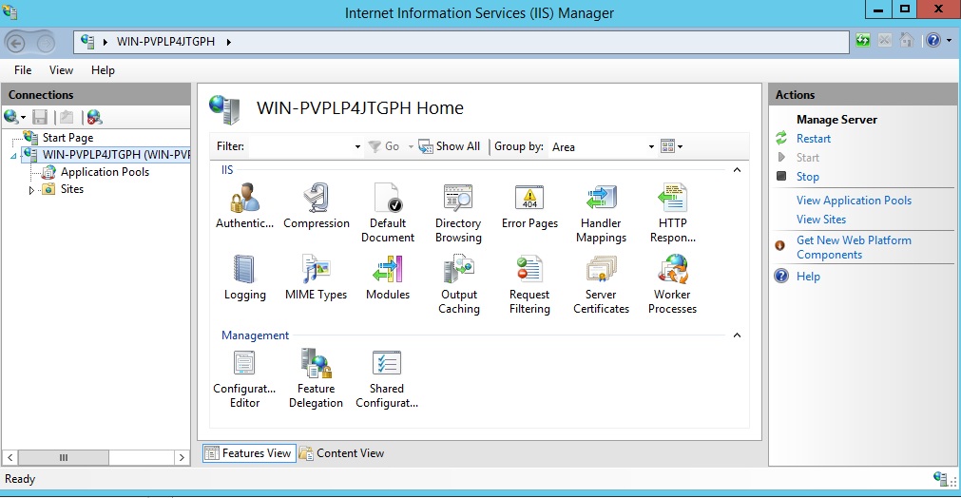Click the disabled Start action
Viewport: 961px width, 498px height.
[807, 158]
